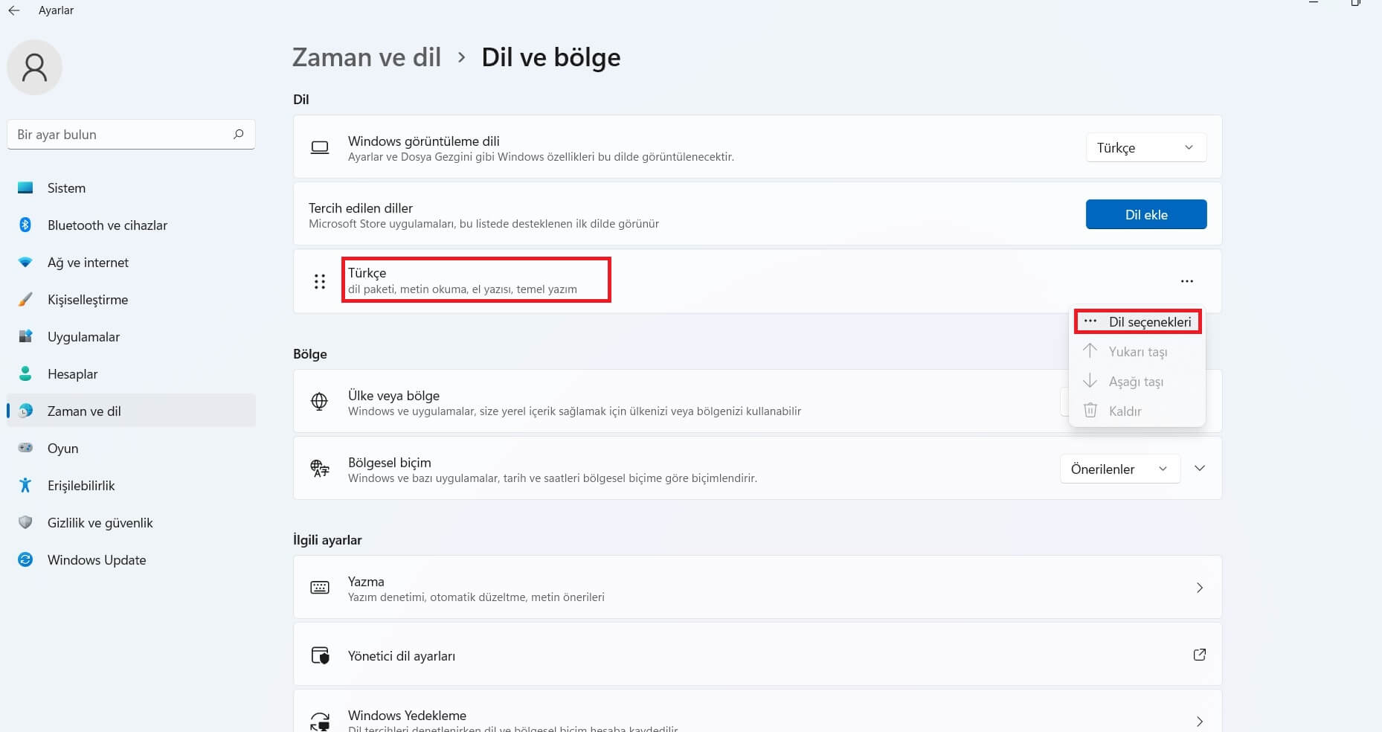Open the Önerilenler regional format dropdown
This screenshot has width=1382, height=732.
[1119, 469]
